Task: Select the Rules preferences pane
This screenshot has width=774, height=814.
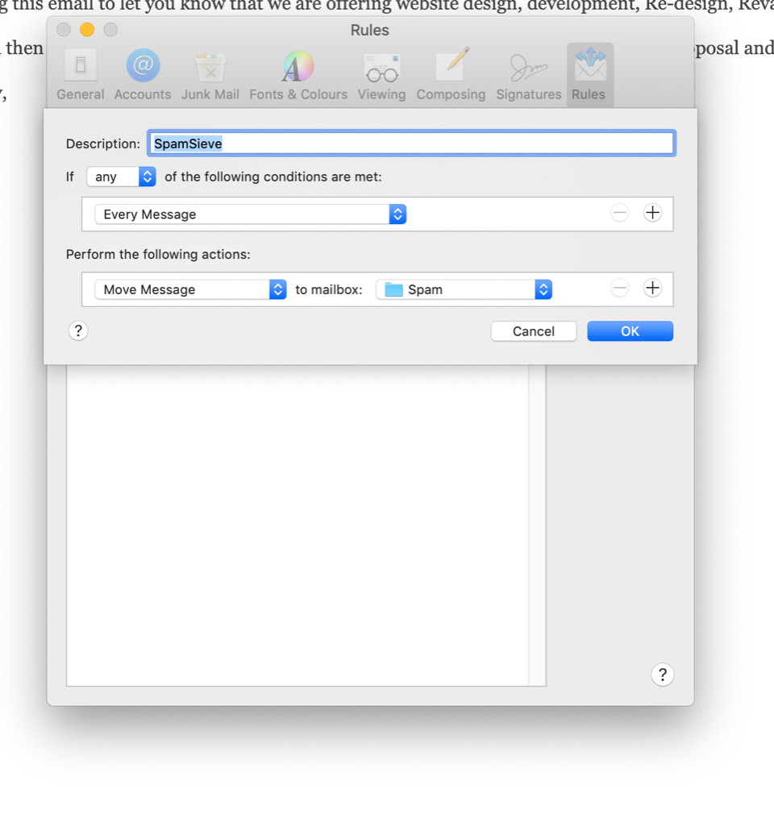Action: [x=589, y=74]
